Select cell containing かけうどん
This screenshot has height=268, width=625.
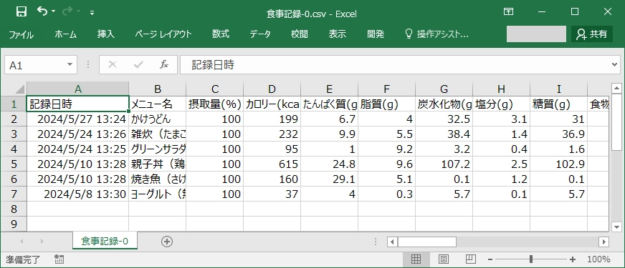tap(158, 119)
